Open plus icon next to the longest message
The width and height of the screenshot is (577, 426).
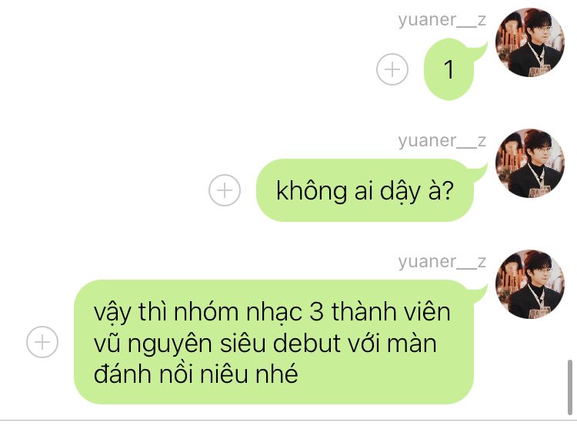(x=42, y=342)
